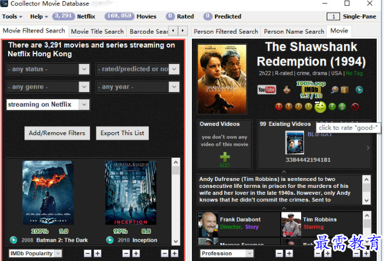
Task: Click the left tab scroll arrow
Action: (x=173, y=31)
